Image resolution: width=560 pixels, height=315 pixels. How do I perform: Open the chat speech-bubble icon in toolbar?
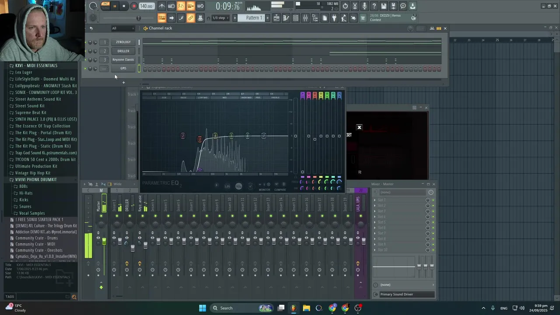(403, 6)
